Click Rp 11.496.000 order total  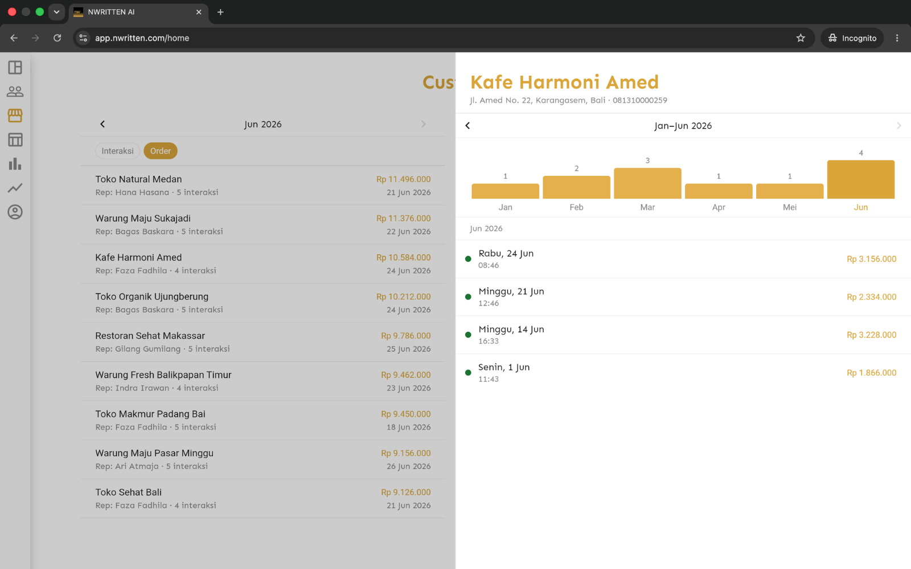403,179
